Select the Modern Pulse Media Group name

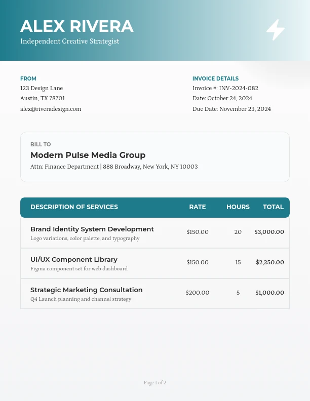(88, 155)
